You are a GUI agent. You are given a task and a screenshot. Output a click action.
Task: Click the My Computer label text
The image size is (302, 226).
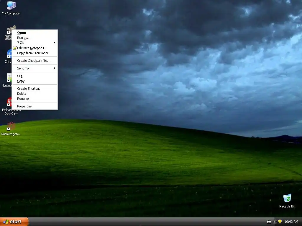click(x=11, y=13)
